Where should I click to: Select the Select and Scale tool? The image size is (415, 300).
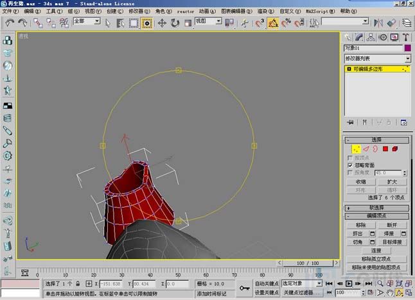[x=188, y=23]
